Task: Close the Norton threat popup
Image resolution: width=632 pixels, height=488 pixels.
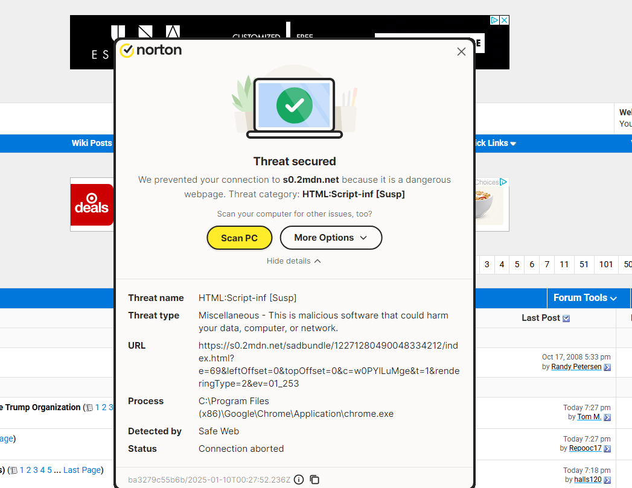Action: coord(461,52)
